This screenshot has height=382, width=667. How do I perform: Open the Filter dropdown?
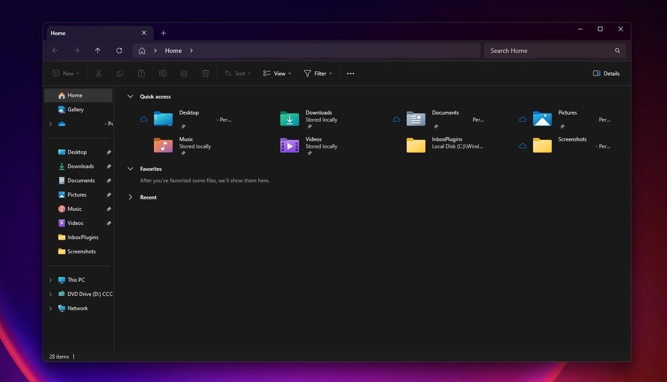[318, 73]
